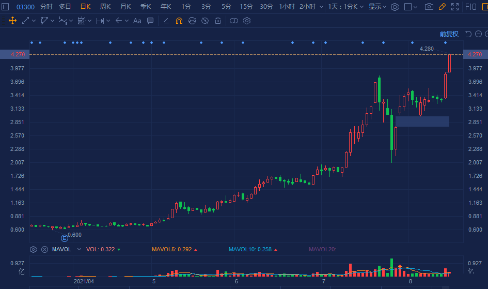Select the 年K period tab
488x289 pixels.
click(x=166, y=7)
